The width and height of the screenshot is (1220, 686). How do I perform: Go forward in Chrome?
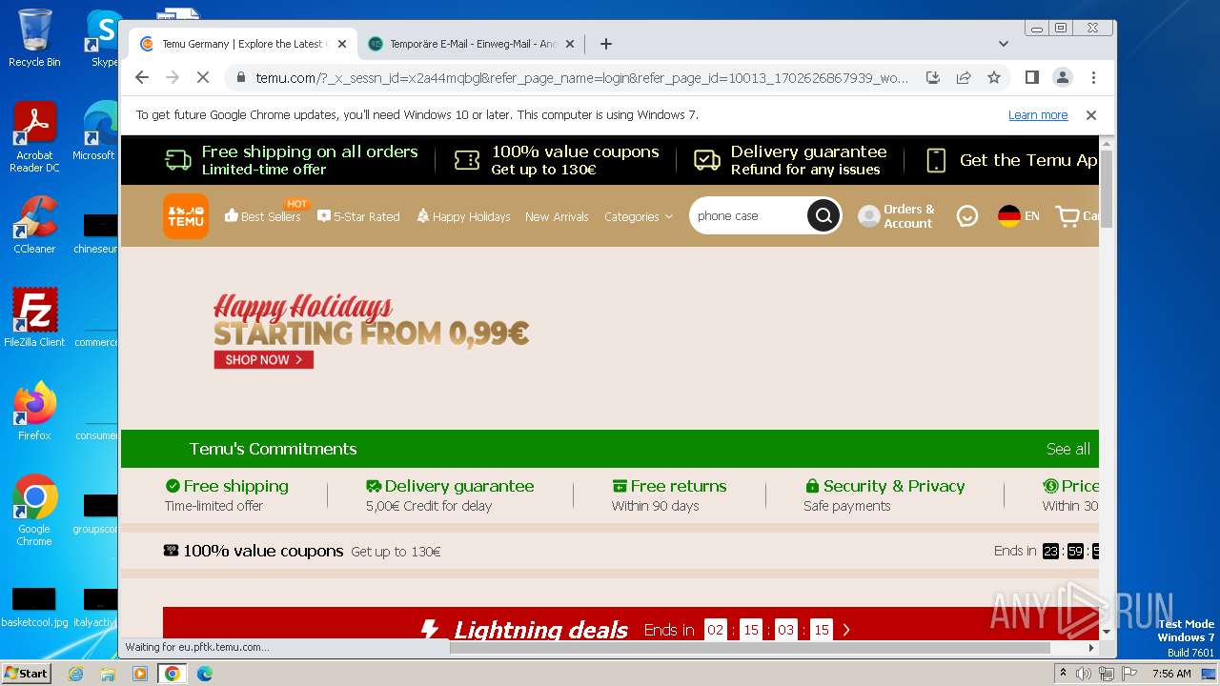tap(173, 78)
